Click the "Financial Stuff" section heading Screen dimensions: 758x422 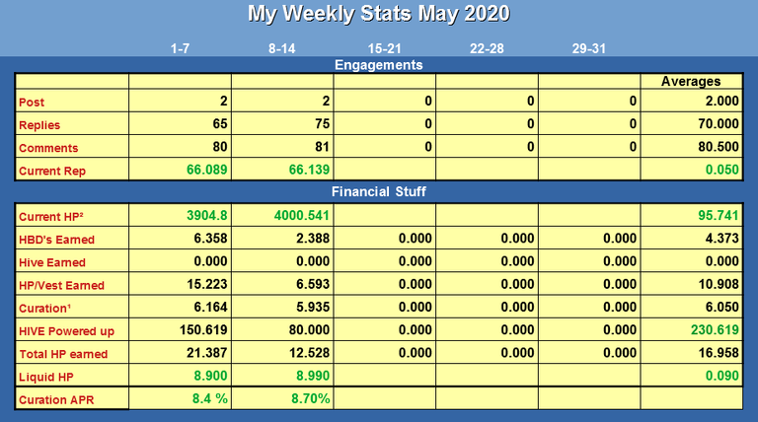379,191
